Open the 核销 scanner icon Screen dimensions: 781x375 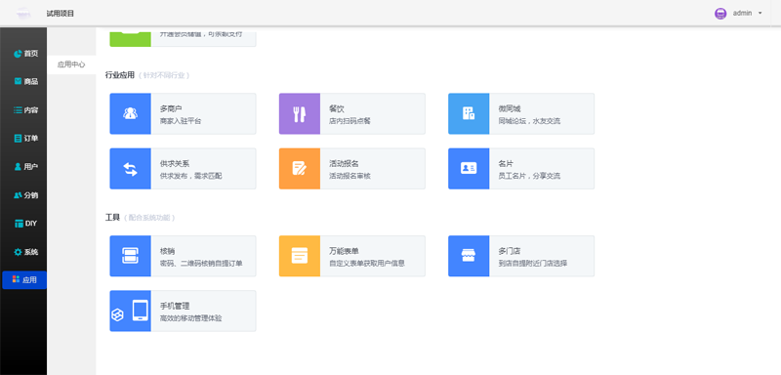tap(130, 256)
